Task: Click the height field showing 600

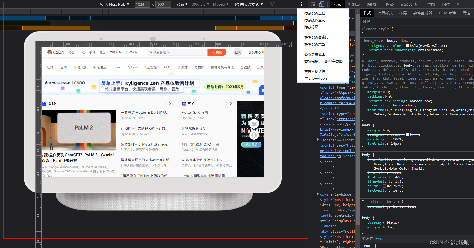Action: (163, 4)
